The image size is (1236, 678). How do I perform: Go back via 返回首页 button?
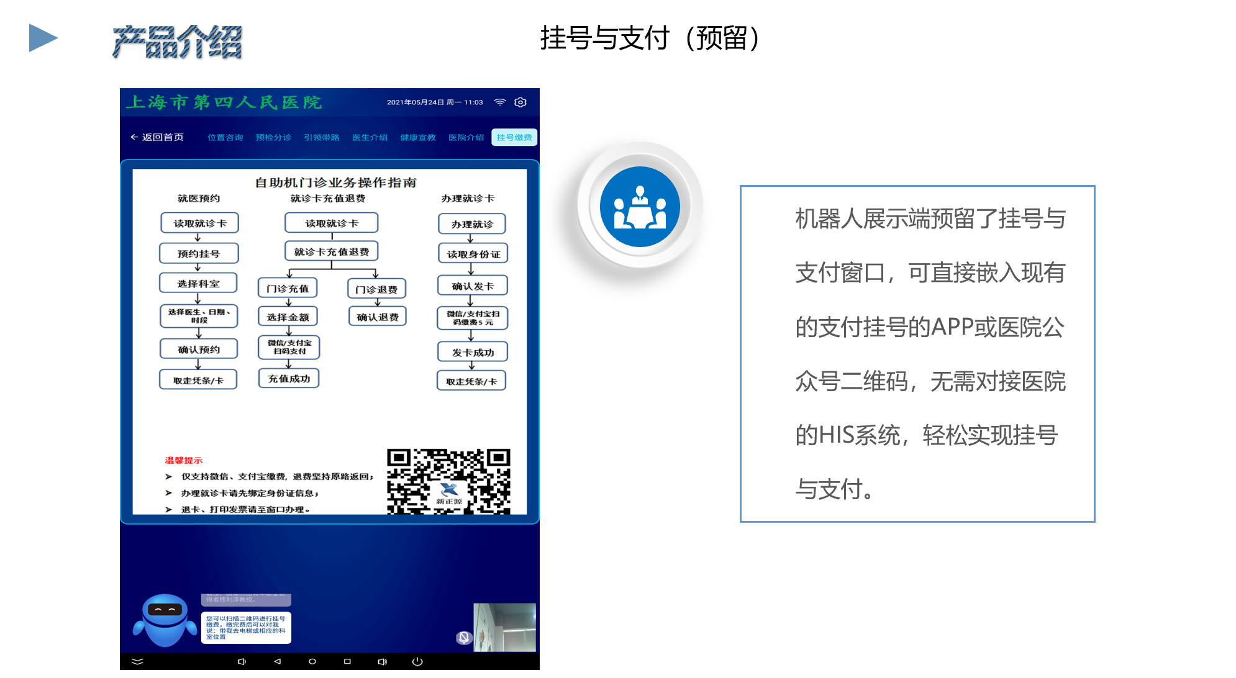pyautogui.click(x=157, y=137)
